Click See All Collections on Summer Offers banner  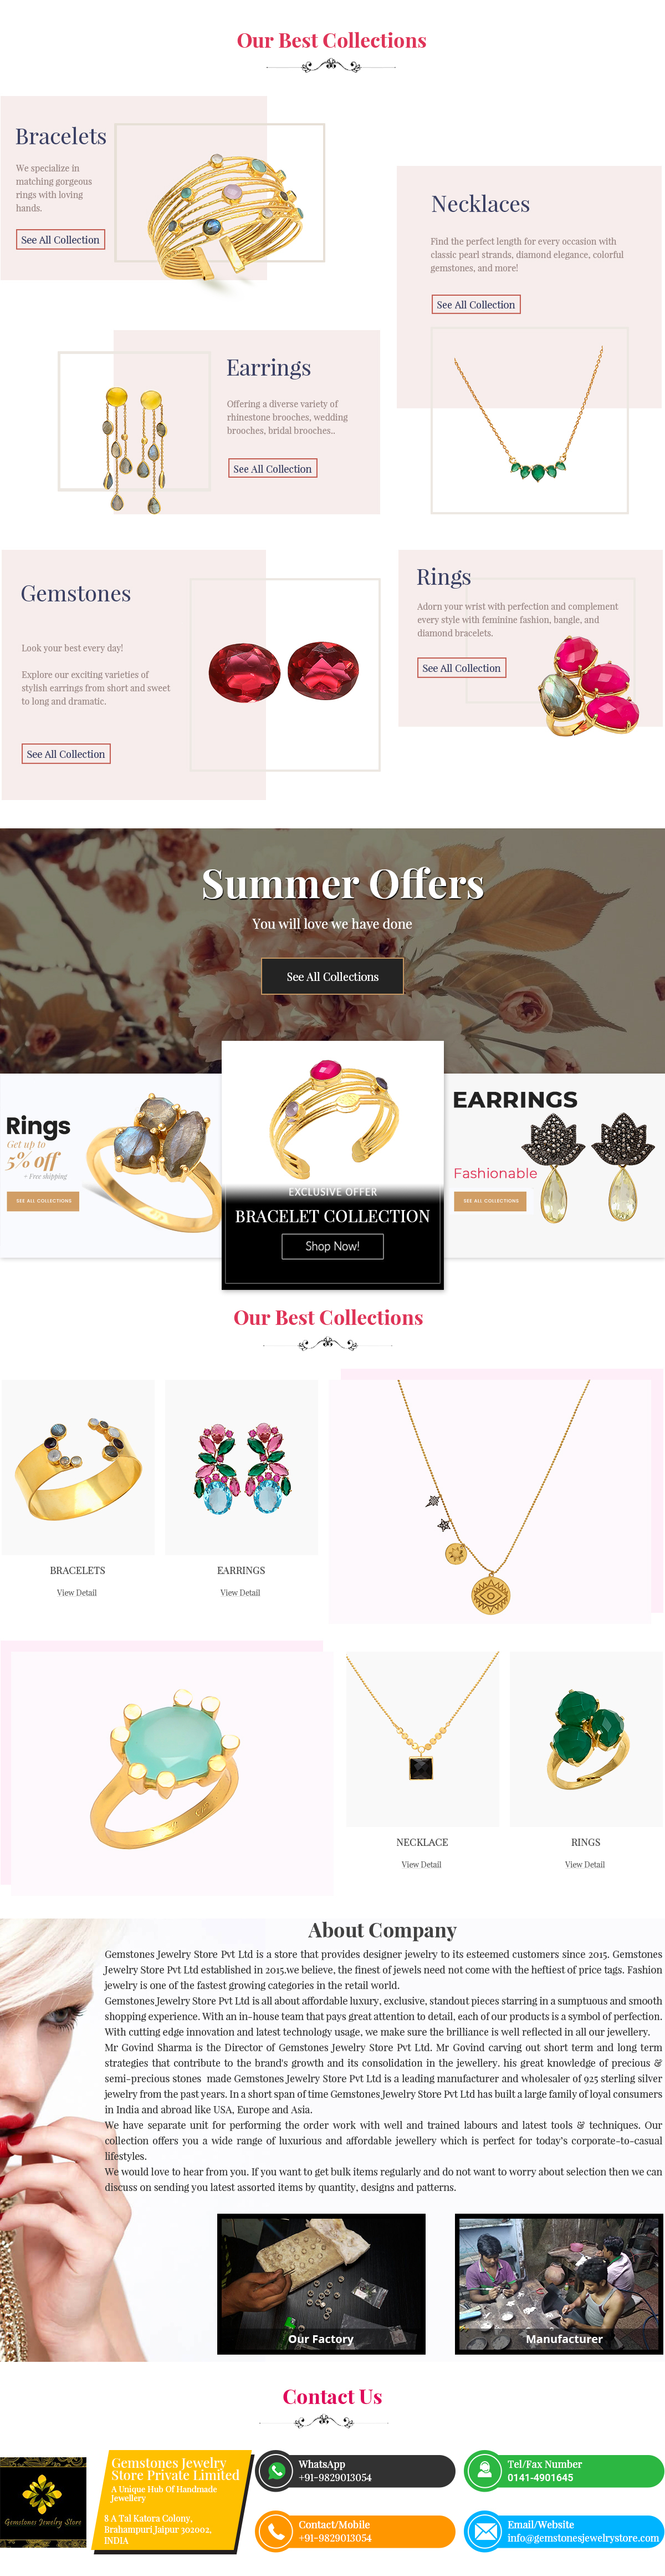[x=332, y=977]
